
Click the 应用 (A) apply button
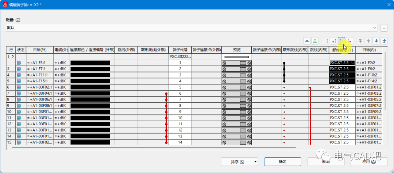pos(369,162)
